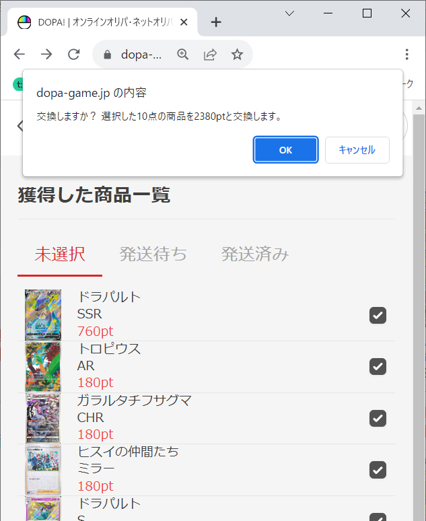Maximize the browser window
This screenshot has width=426, height=521.
pos(367,13)
